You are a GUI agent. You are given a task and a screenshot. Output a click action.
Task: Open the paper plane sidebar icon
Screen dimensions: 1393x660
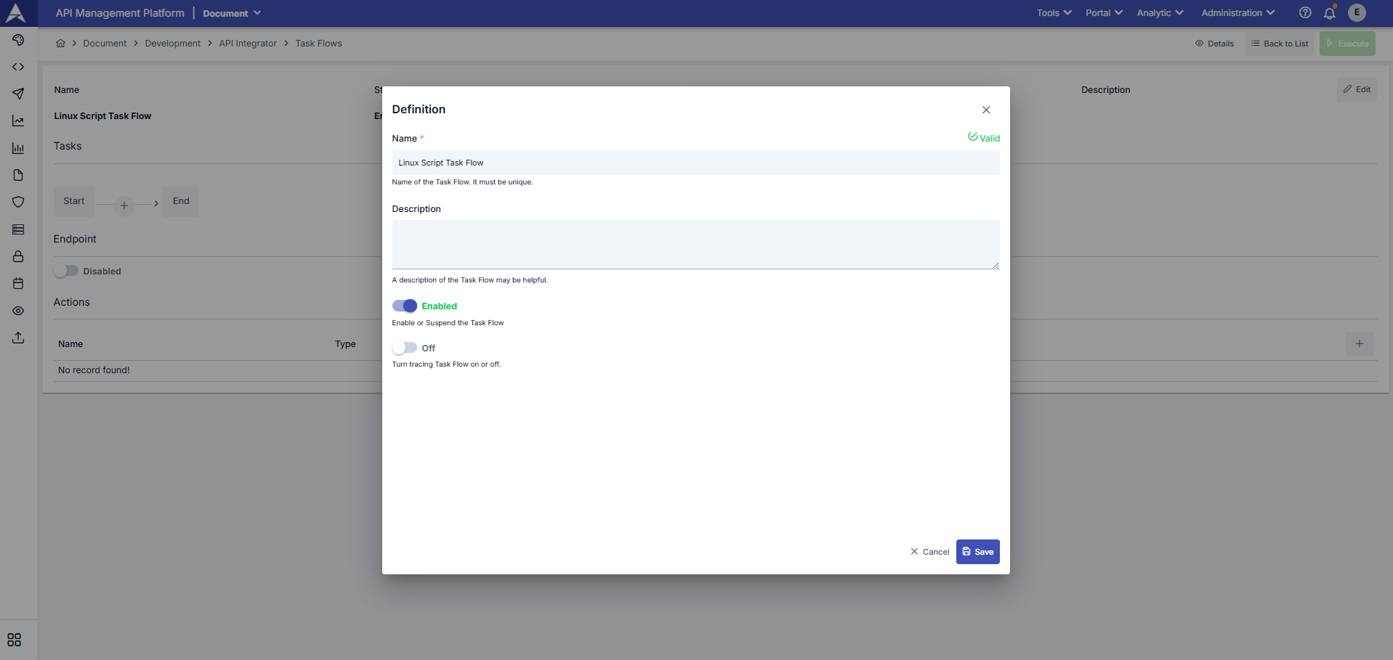tap(18, 94)
